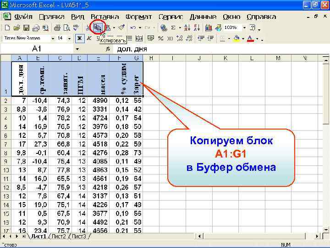Click the Drawing toolbar icon
This screenshot has height=248, width=330.
pyautogui.click(x=218, y=28)
